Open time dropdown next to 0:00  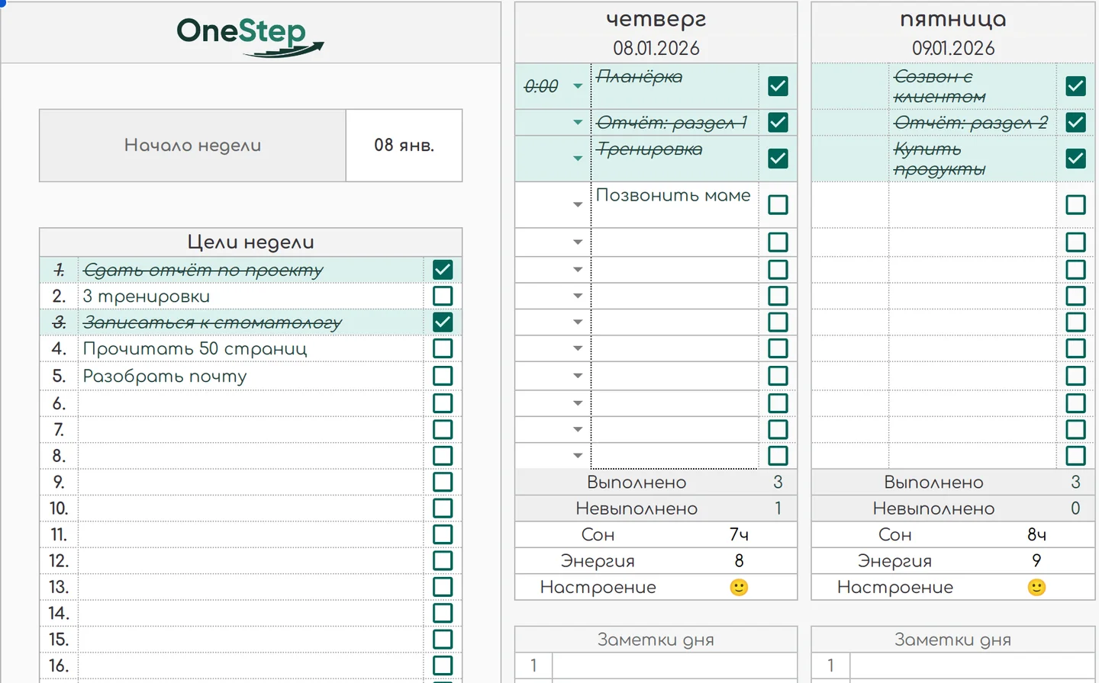578,86
